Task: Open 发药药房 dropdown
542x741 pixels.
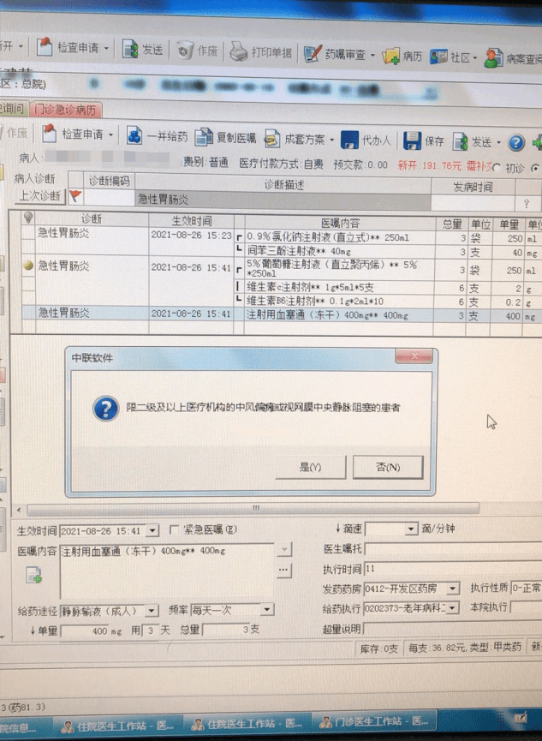Action: point(453,589)
